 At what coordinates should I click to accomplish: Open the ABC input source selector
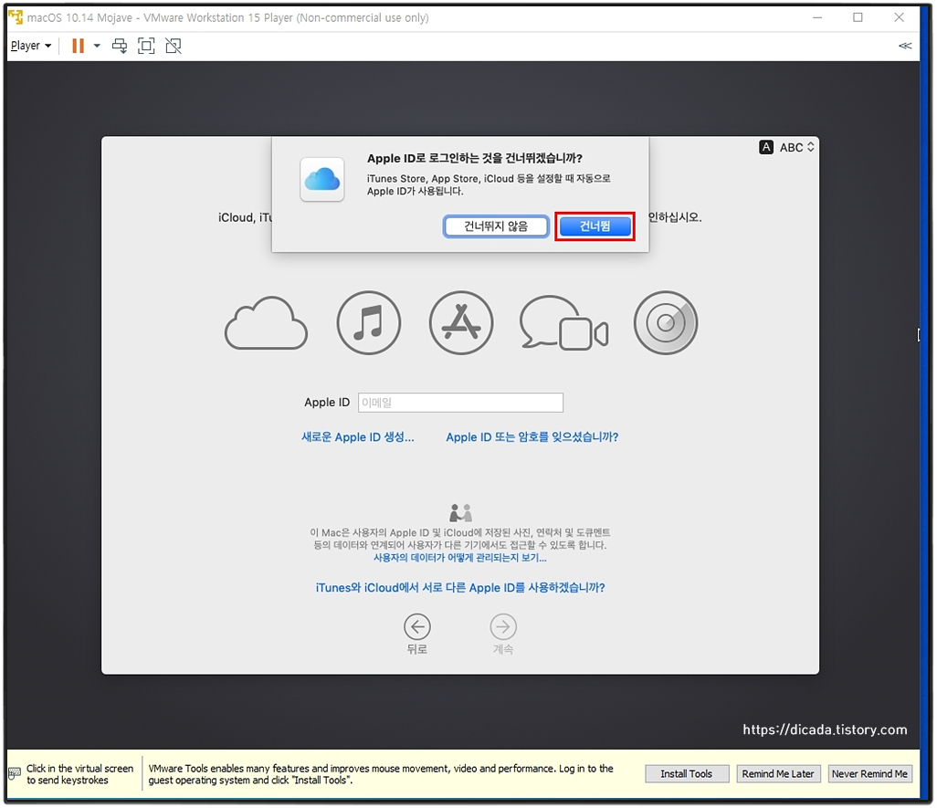coord(797,148)
